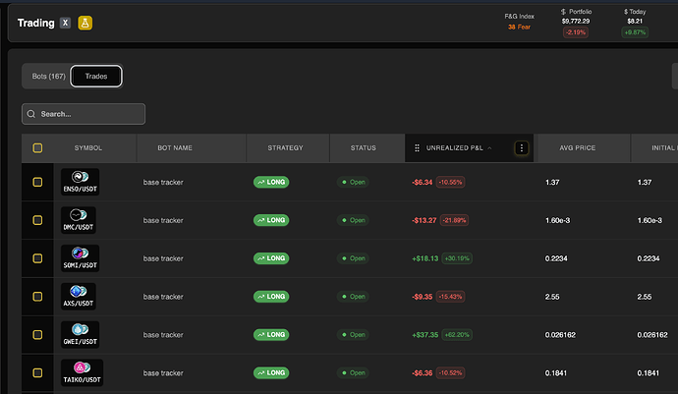Click the yellow flask lab icon
678x394 pixels.
click(x=85, y=23)
